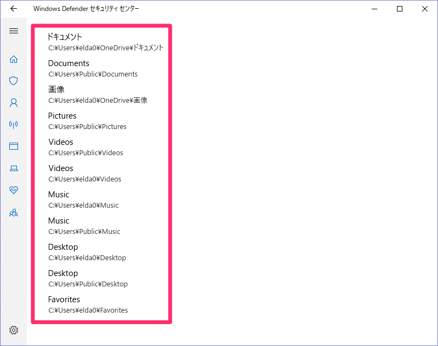Open device performance and health heart icon
The height and width of the screenshot is (346, 438).
13,190
